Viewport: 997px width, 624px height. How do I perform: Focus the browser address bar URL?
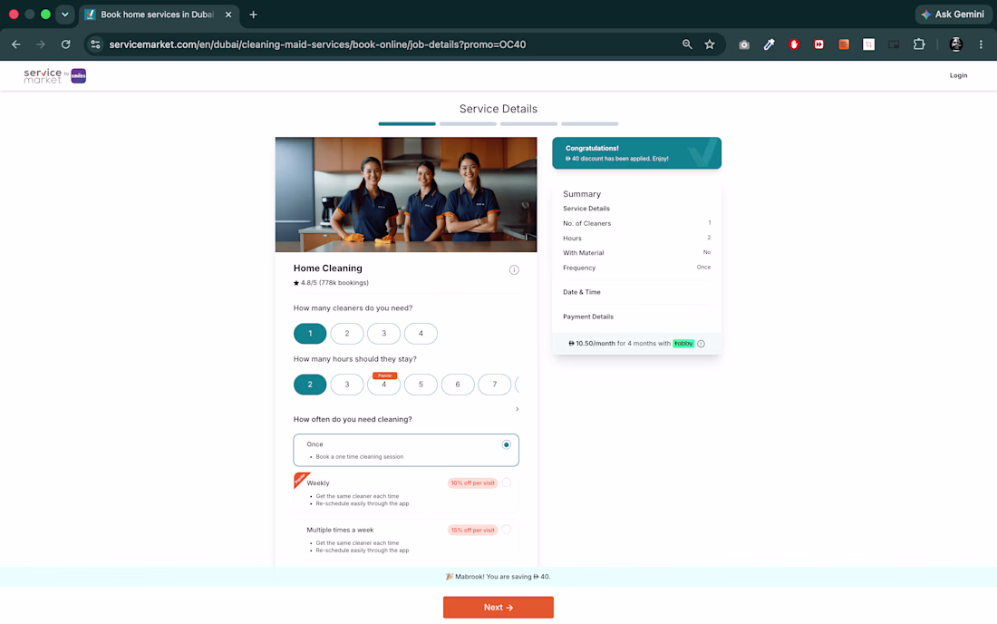click(317, 44)
